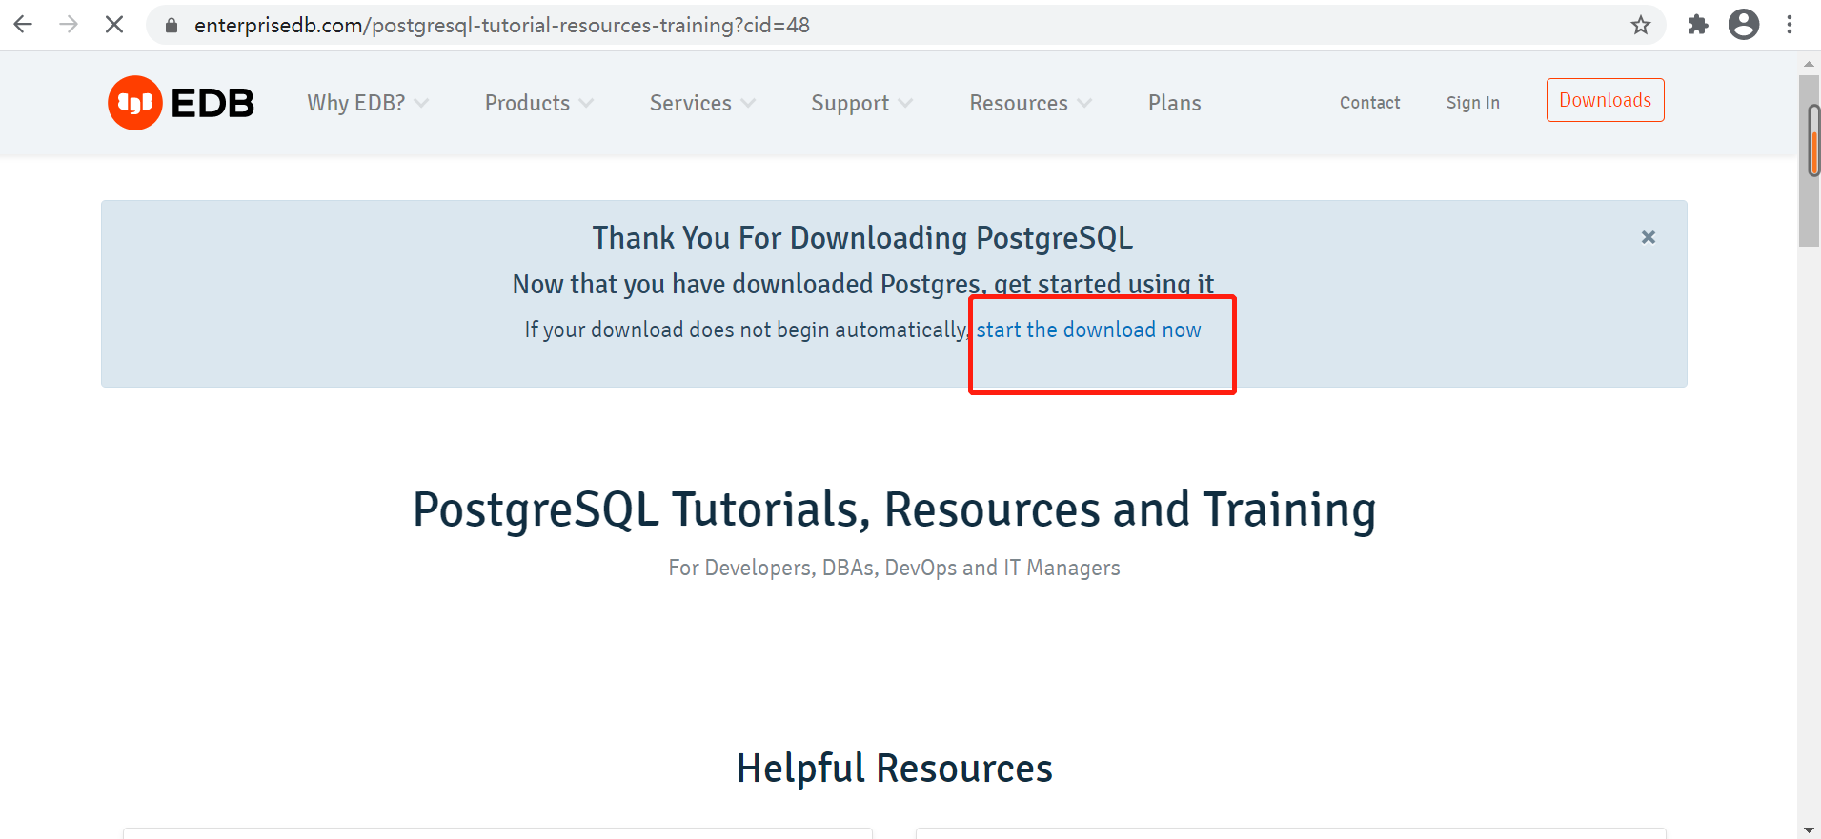The width and height of the screenshot is (1821, 839).
Task: Bookmark this page with the star icon
Action: point(1640,26)
